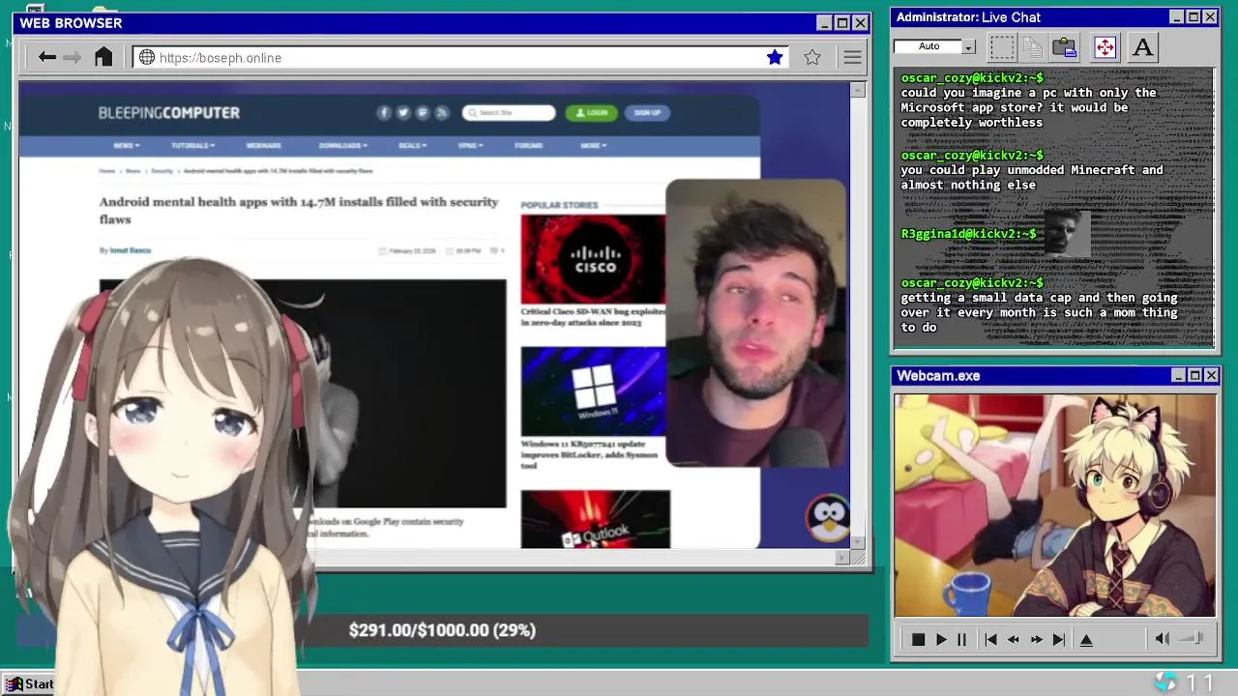Open BleepingComputer's Facebook icon
Viewport: 1238px width, 696px height.
384,112
